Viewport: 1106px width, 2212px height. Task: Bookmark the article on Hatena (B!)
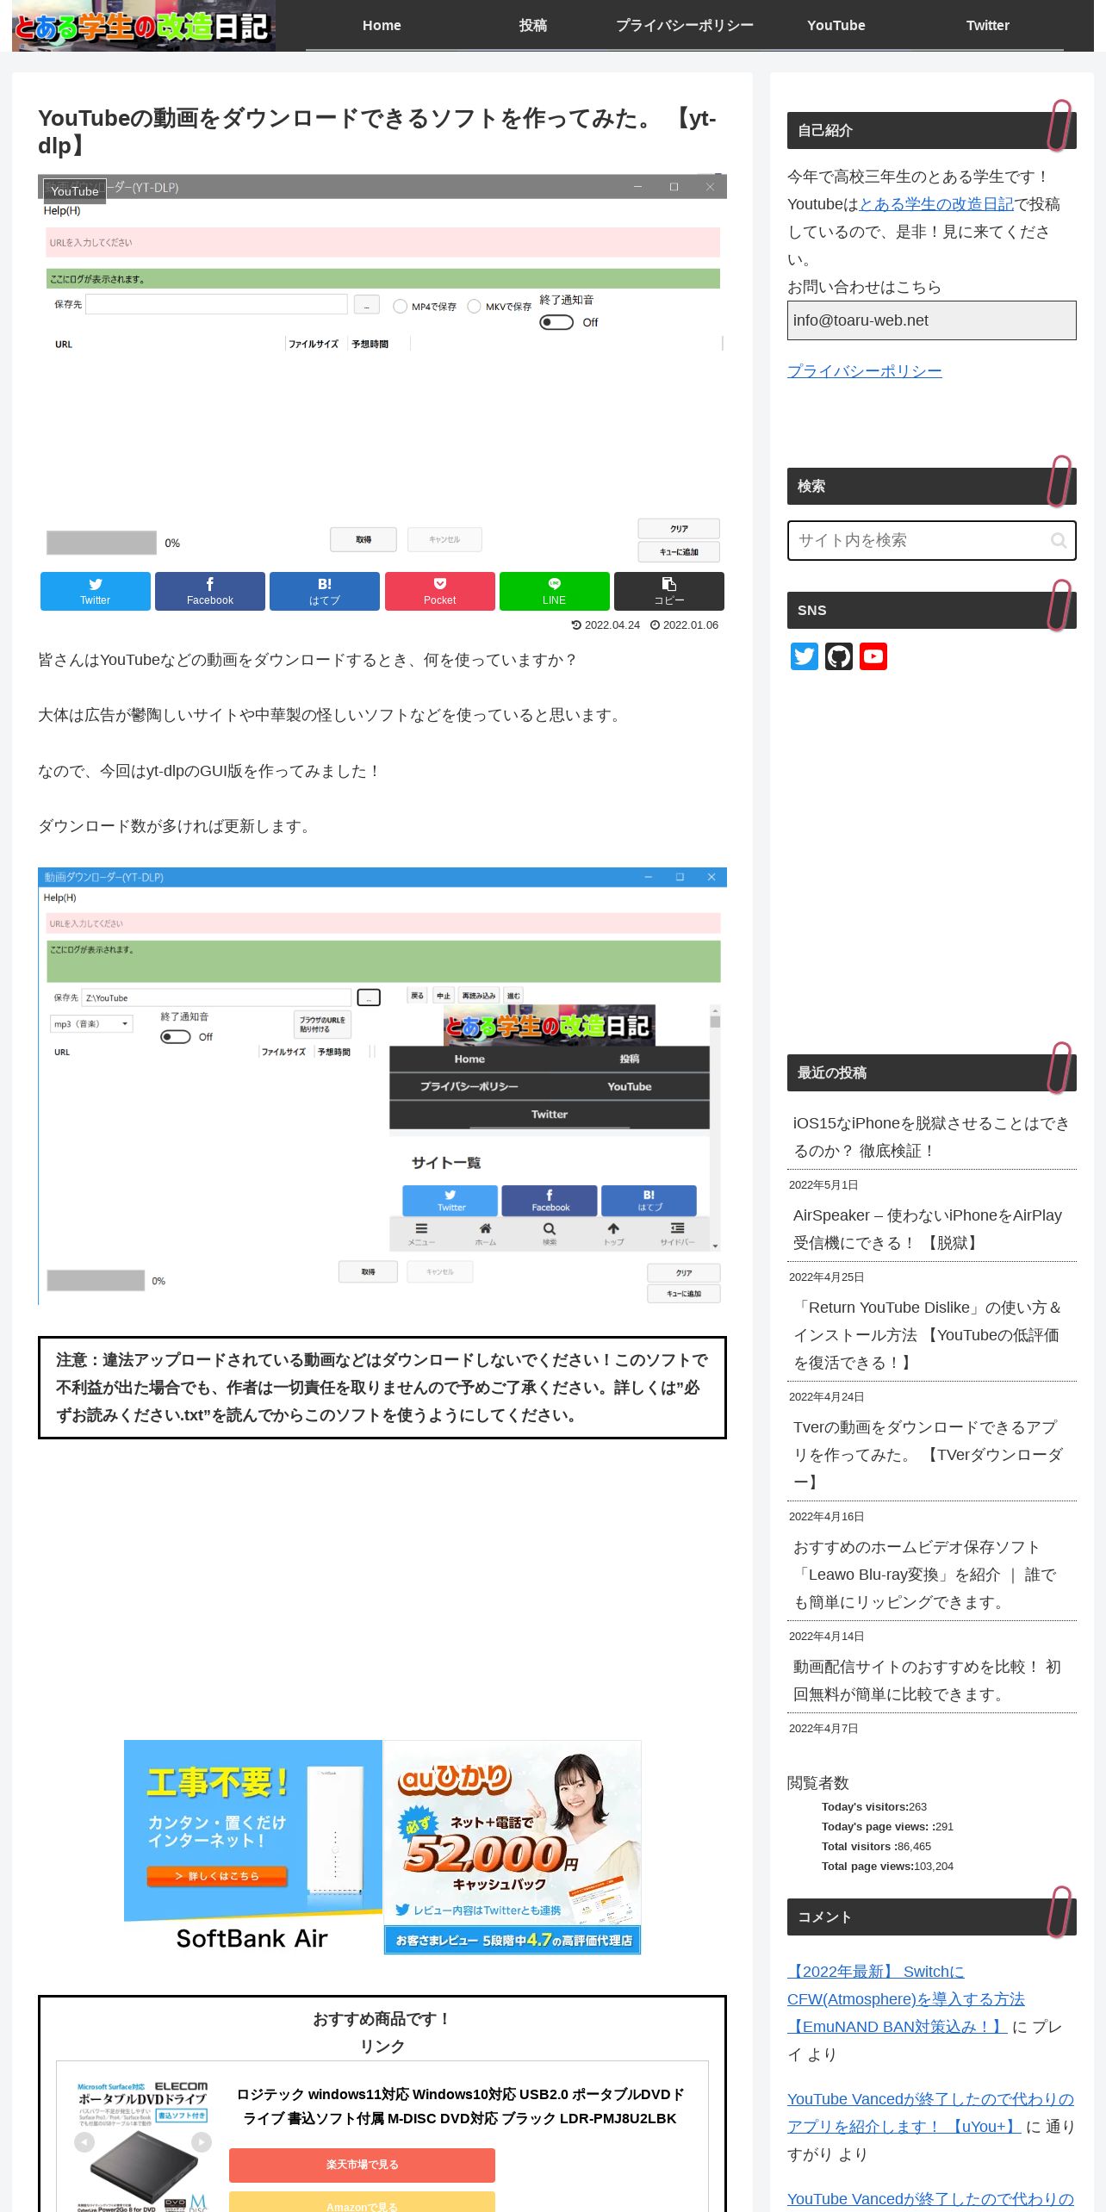point(324,591)
